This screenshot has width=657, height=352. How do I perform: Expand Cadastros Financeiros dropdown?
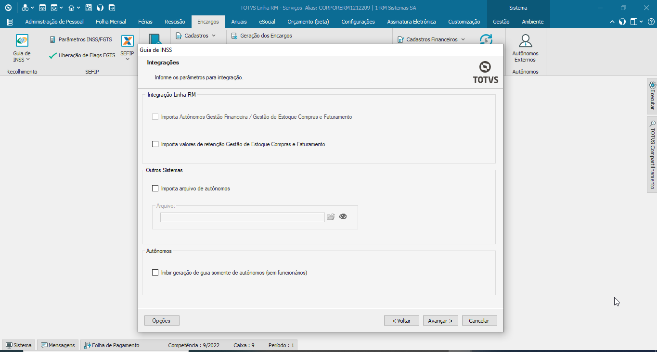463,39
